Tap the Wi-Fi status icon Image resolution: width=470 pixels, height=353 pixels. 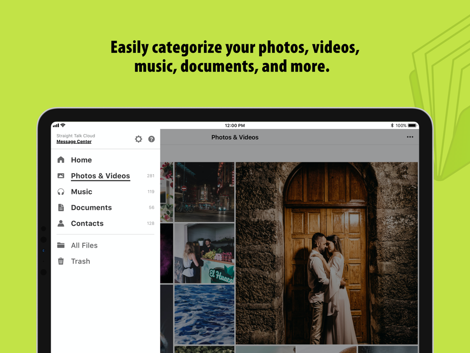pyautogui.click(x=63, y=125)
